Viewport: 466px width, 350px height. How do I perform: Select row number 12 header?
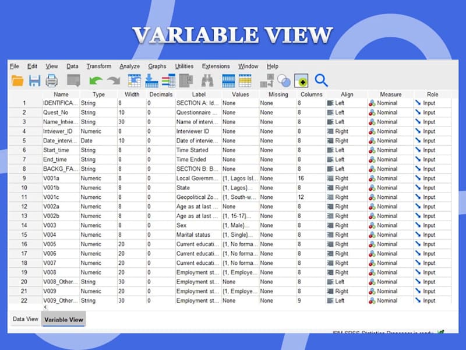coord(24,206)
